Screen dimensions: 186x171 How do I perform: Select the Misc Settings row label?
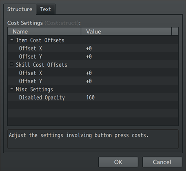click(34, 89)
